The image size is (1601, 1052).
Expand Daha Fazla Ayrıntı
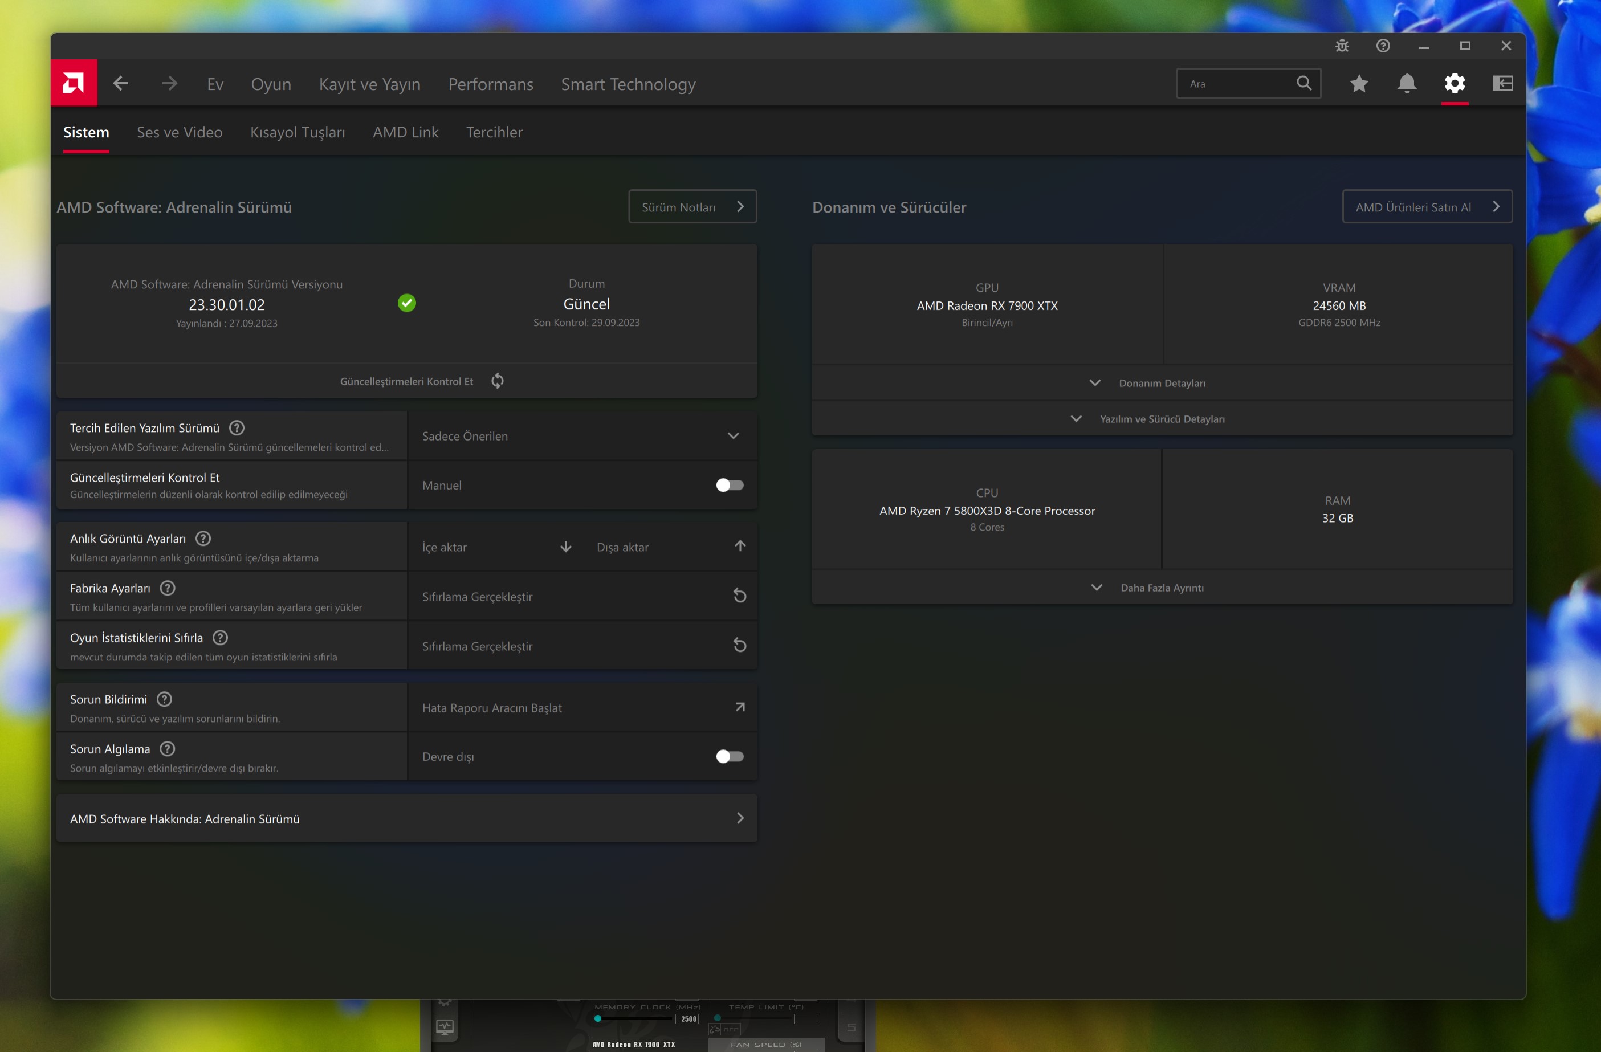[1162, 587]
